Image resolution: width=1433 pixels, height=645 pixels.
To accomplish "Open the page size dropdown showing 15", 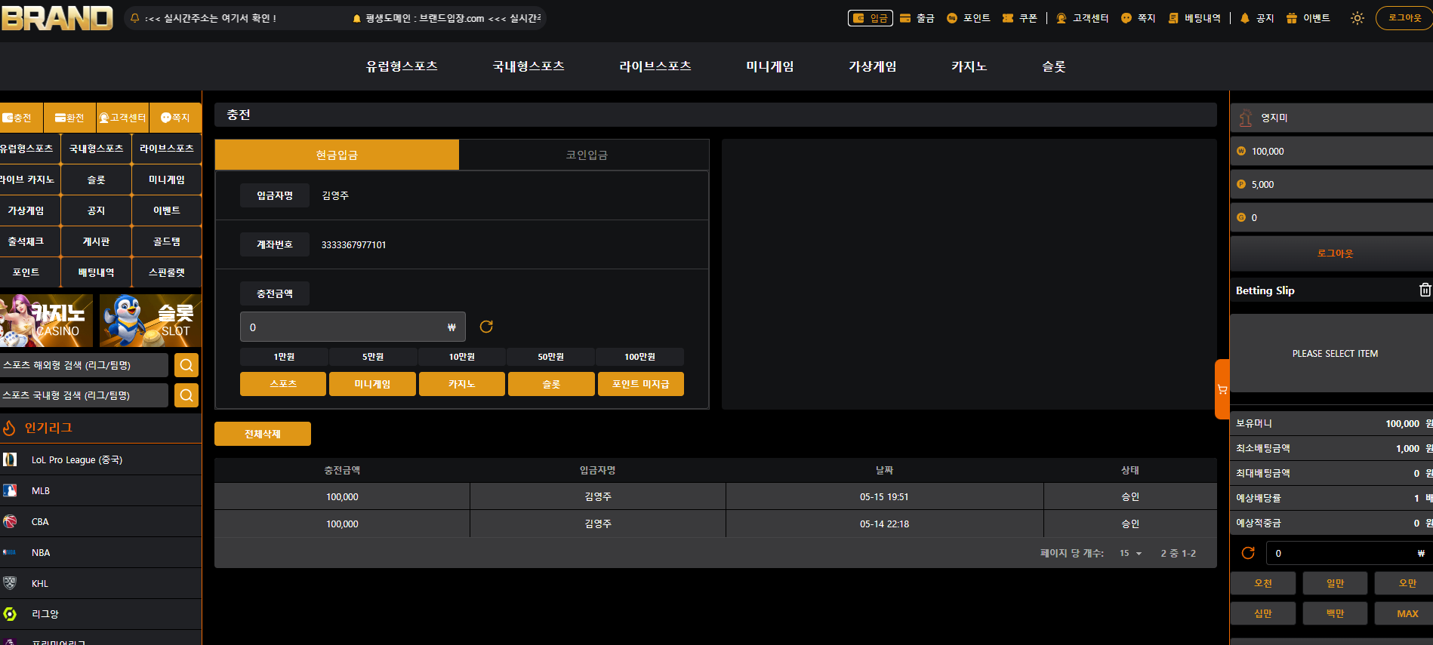I will (1130, 553).
